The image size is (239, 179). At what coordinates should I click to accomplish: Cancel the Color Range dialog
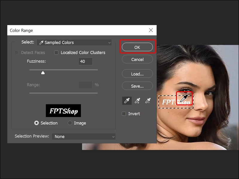(137, 59)
